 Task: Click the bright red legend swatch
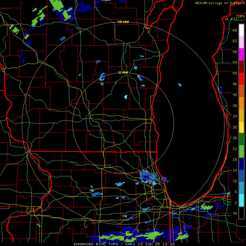pyautogui.click(x=241, y=79)
